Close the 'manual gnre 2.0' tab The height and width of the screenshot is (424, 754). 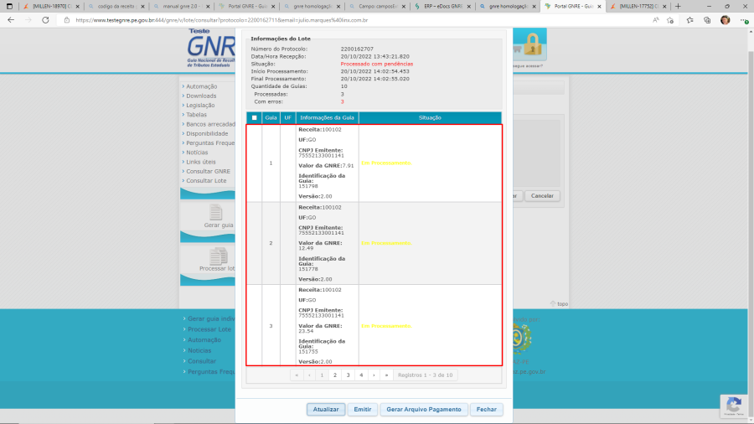(x=209, y=6)
